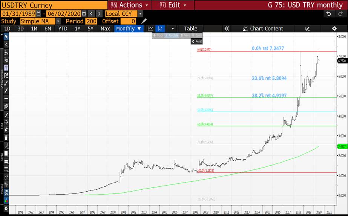Select the copy annotation cursor tool

pyautogui.click(x=6, y=130)
